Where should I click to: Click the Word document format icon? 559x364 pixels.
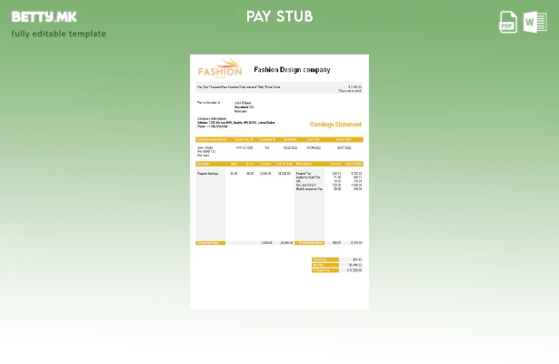(x=535, y=22)
